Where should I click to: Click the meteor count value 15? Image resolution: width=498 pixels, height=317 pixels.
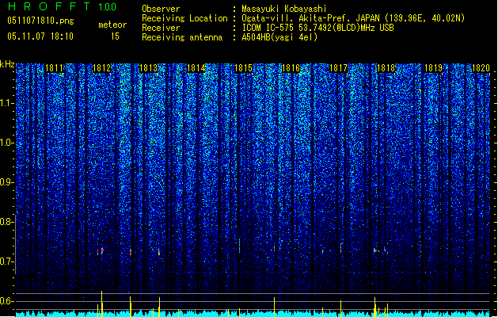click(x=115, y=36)
